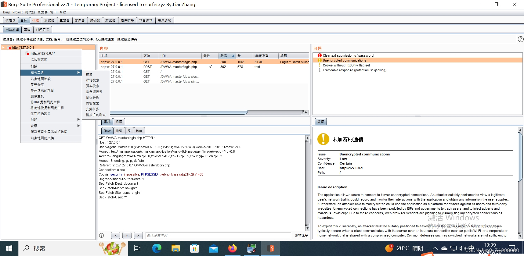524x256 pixels.
Task: Click the sort arrow on the 状态 column
Action: point(233,56)
